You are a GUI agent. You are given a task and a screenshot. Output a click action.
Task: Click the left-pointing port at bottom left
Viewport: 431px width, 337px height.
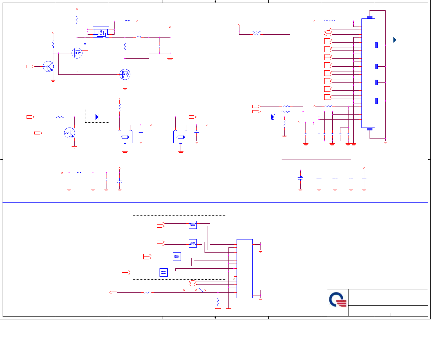pos(113,293)
